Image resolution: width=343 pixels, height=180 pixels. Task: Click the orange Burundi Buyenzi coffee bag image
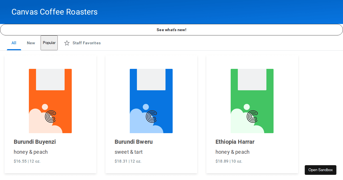[50, 101]
